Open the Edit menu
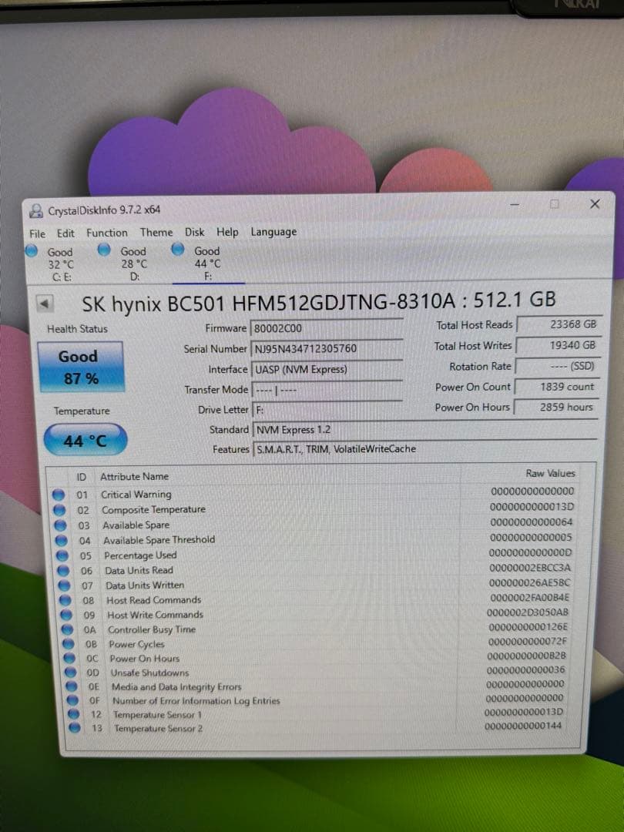Screen dimensions: 624x832 pos(65,233)
